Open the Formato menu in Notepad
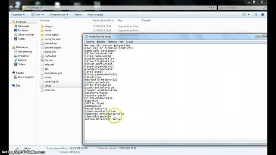Screen dimensions: 276x155 pyautogui.click(x=112, y=42)
